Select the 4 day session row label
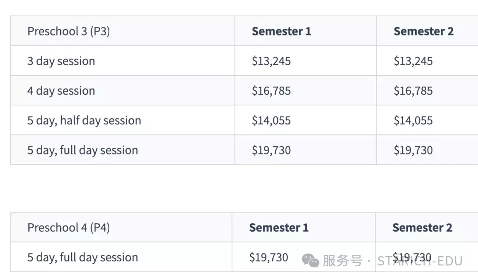Viewport: 478px width, 280px height. coord(61,91)
